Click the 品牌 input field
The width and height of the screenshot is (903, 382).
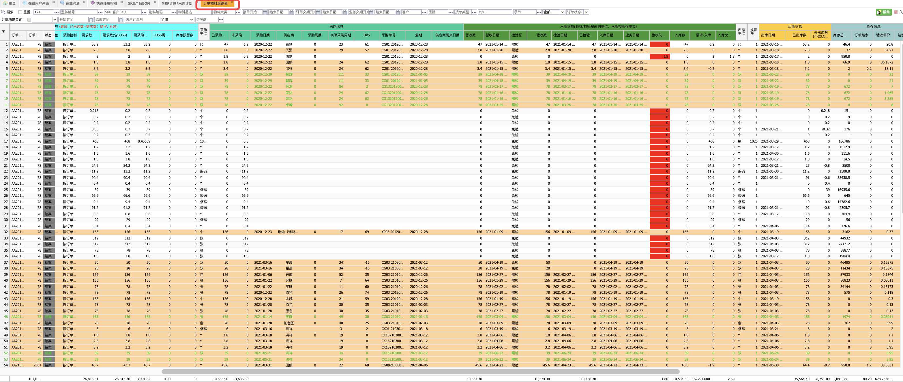coord(437,12)
